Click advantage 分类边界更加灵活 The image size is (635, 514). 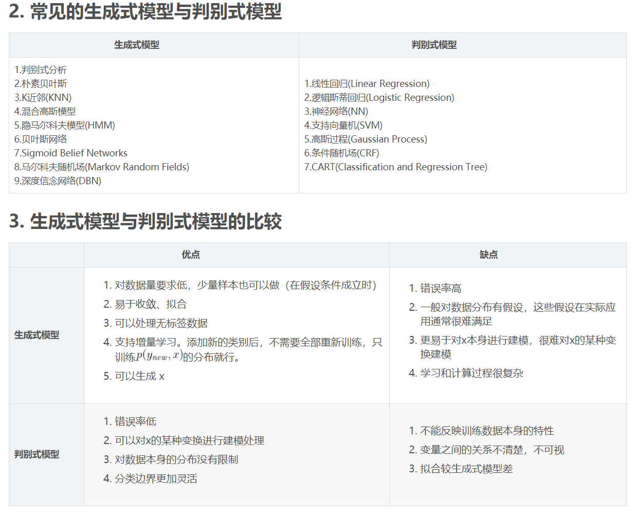tap(156, 478)
